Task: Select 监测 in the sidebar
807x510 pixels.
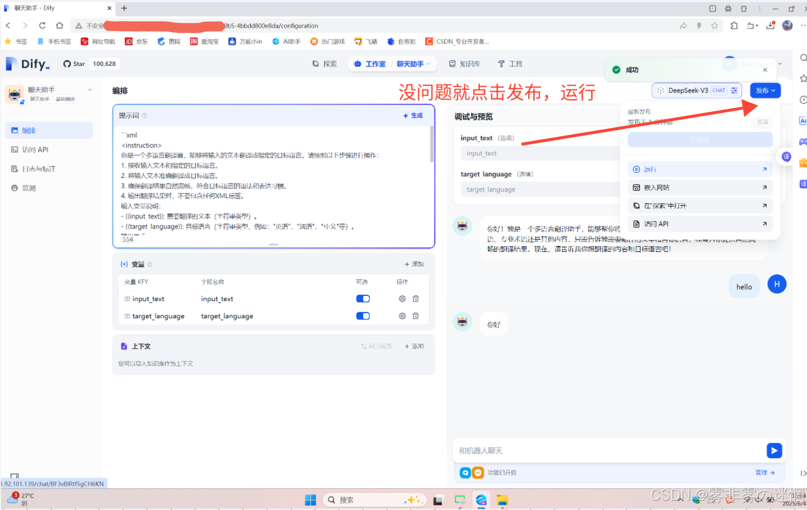Action: [49, 188]
